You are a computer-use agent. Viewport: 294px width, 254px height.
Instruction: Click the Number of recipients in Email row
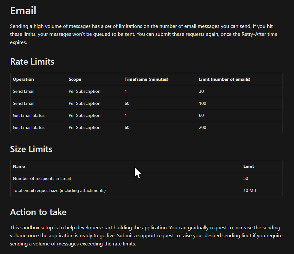[95, 178]
